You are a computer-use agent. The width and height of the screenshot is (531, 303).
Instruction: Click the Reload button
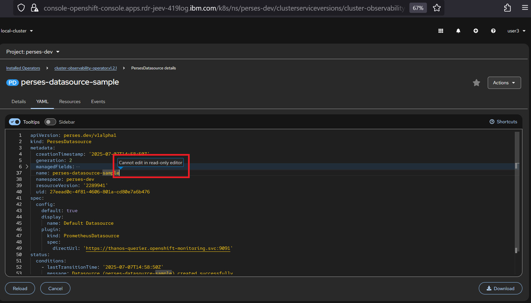point(20,288)
